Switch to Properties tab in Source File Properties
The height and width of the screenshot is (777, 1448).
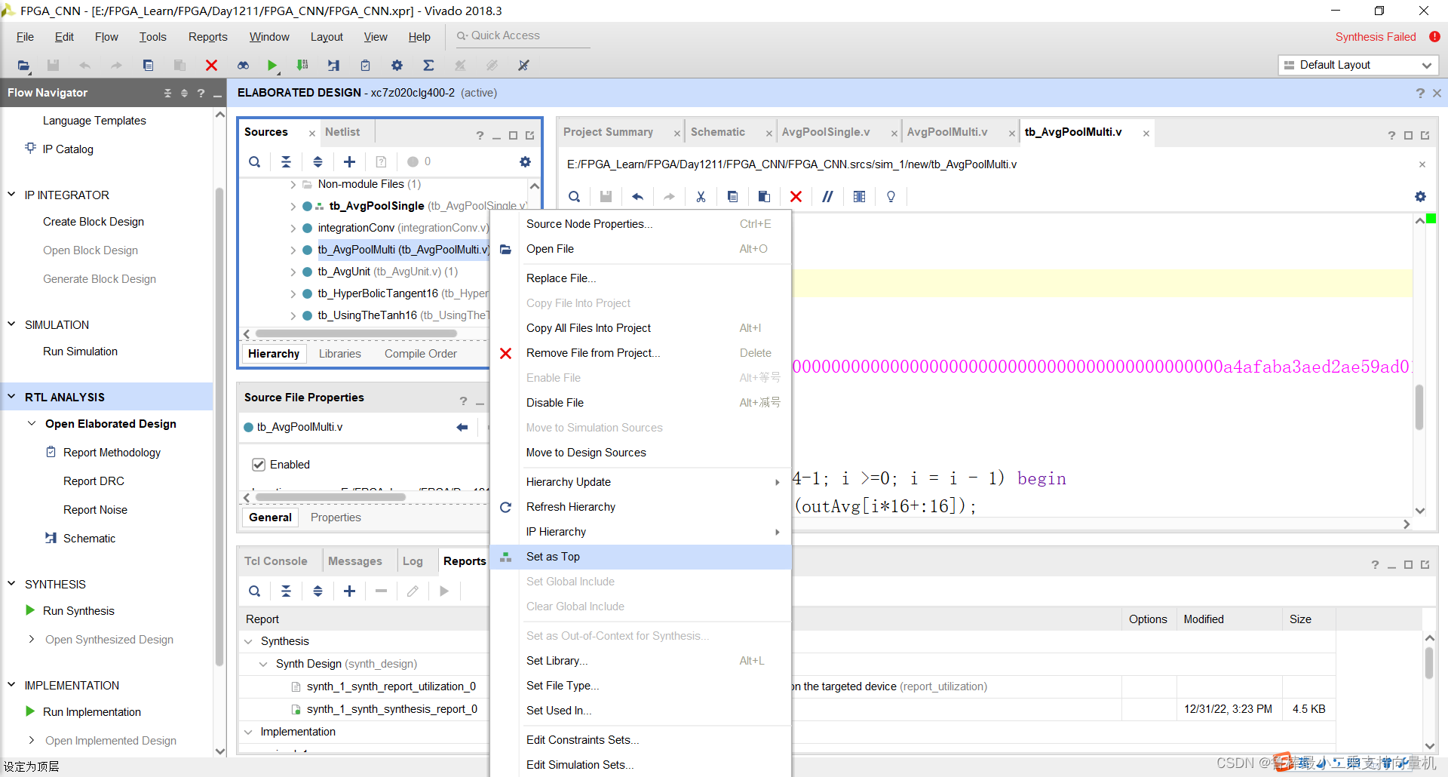coord(336,517)
